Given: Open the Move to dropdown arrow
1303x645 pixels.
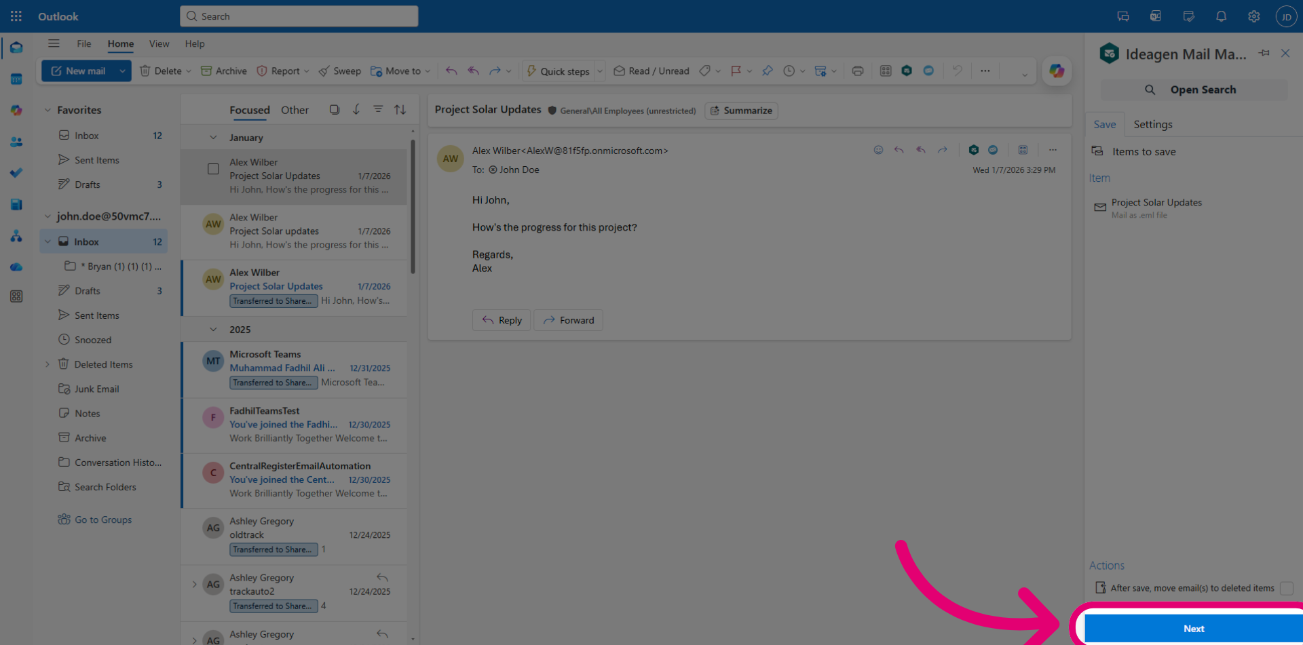Looking at the screenshot, I should point(428,71).
